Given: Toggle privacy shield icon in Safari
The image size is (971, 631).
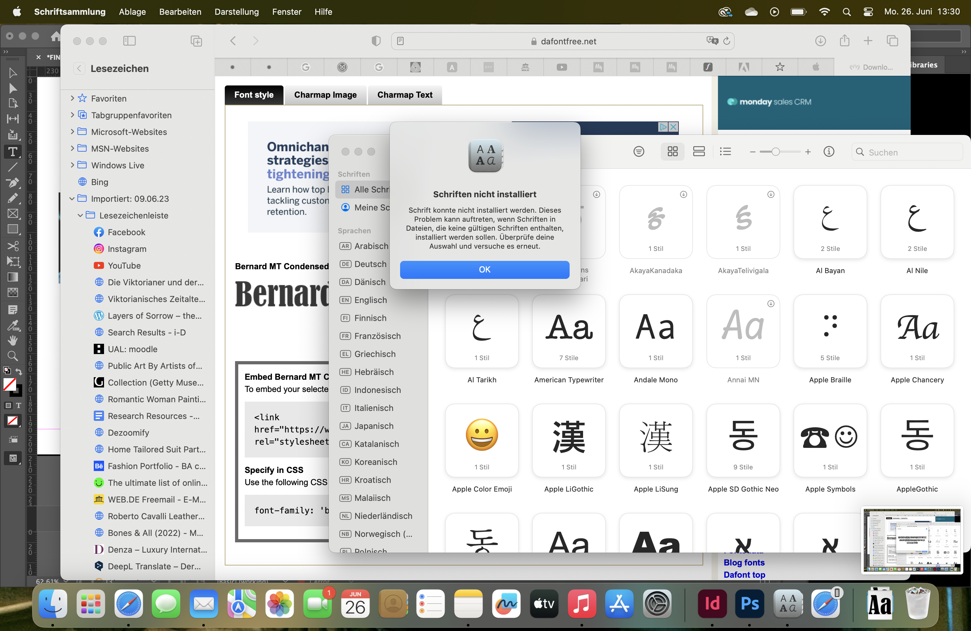Looking at the screenshot, I should pyautogui.click(x=376, y=41).
